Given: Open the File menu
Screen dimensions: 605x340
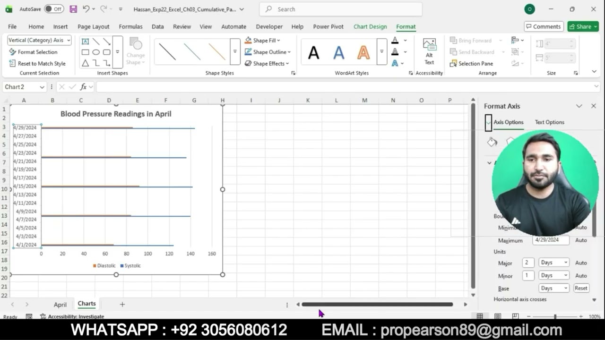Looking at the screenshot, I should (12, 26).
